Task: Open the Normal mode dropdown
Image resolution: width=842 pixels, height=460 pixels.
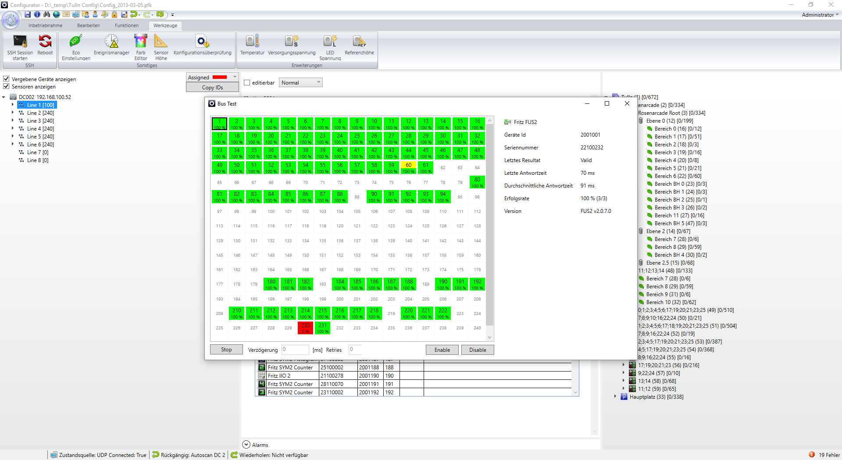Action: click(x=300, y=82)
